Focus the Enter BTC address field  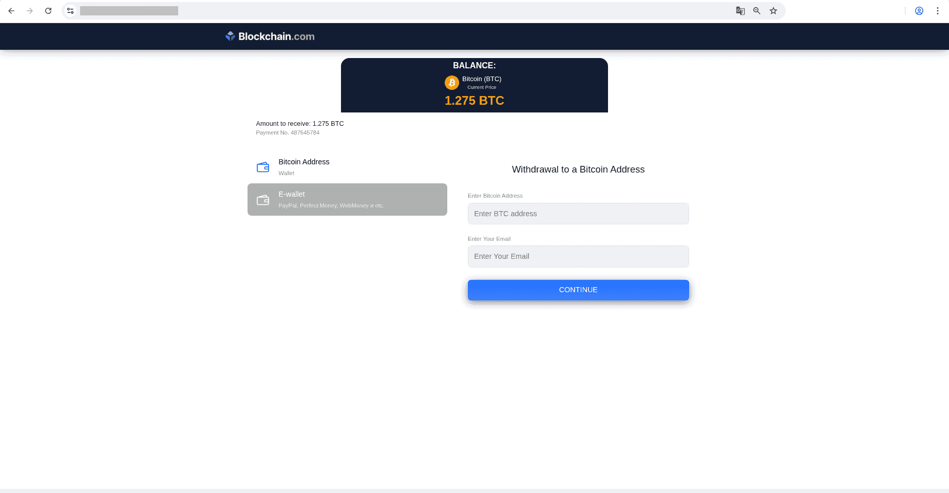pos(578,214)
